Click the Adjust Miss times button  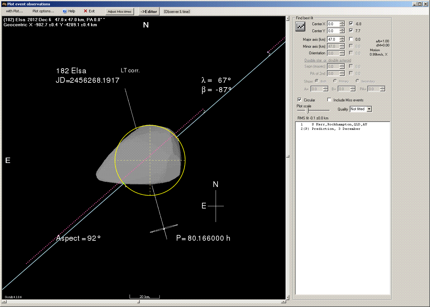pos(120,12)
